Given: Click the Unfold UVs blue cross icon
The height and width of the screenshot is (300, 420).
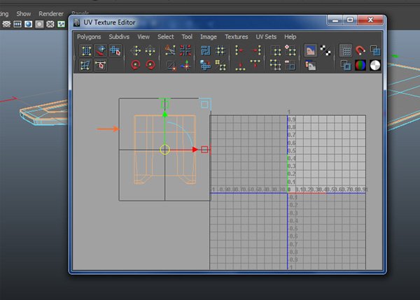Looking at the screenshot, I should 205,65.
